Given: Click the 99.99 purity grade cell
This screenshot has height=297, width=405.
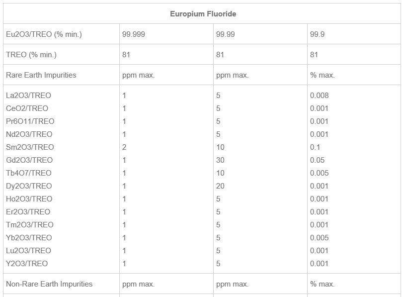Looking at the screenshot, I should pos(226,34).
